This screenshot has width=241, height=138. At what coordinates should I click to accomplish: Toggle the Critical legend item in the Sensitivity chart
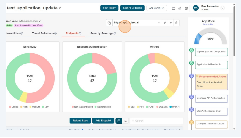click(14, 107)
